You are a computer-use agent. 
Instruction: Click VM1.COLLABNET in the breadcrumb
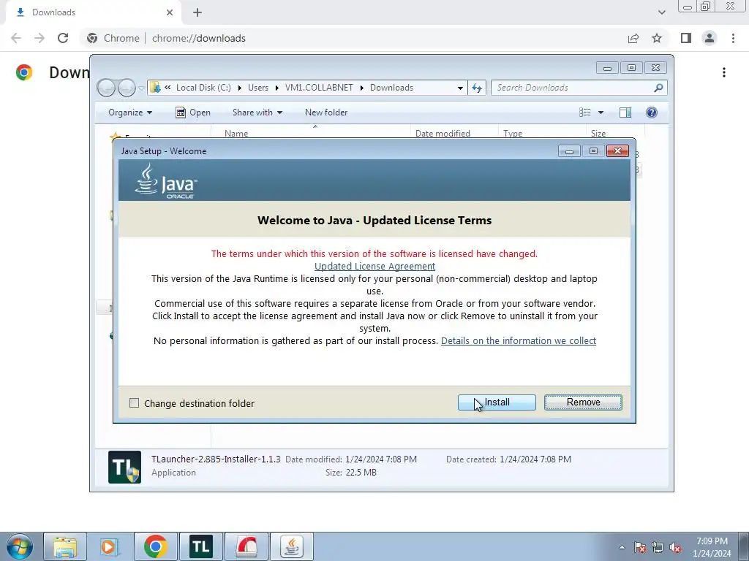click(319, 88)
